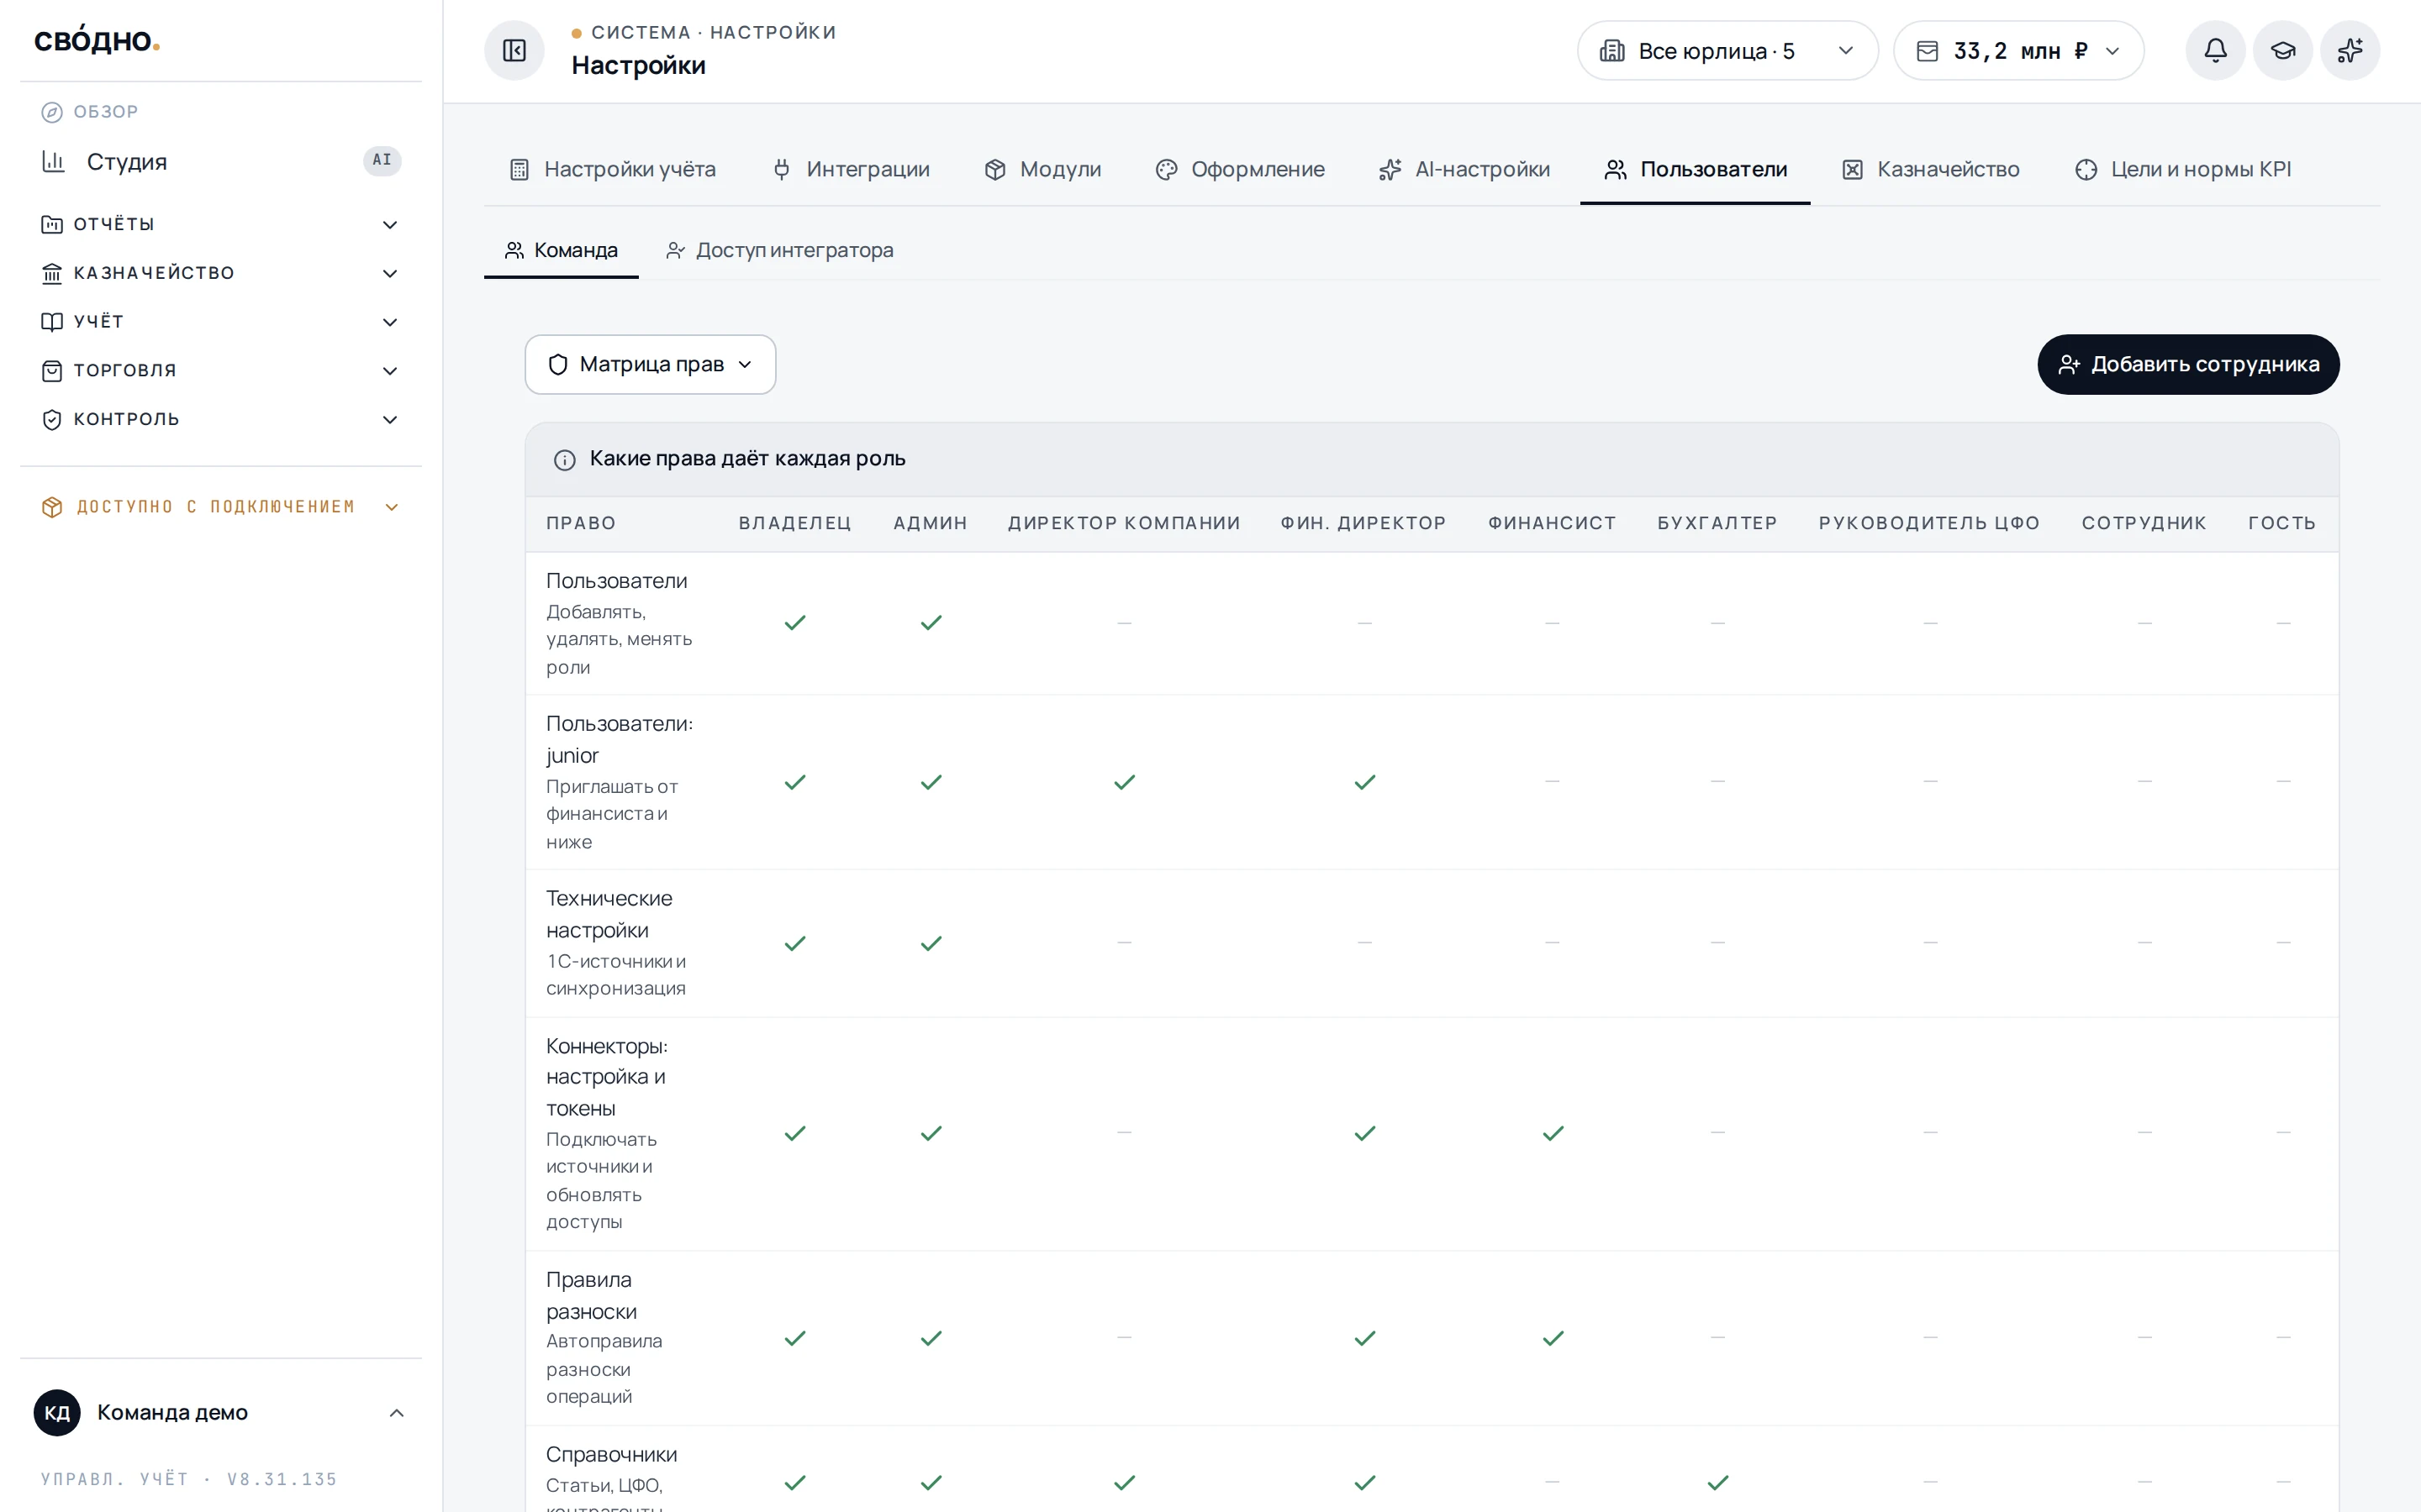Open the Команда демо account menu
The width and height of the screenshot is (2421, 1512).
(x=220, y=1412)
